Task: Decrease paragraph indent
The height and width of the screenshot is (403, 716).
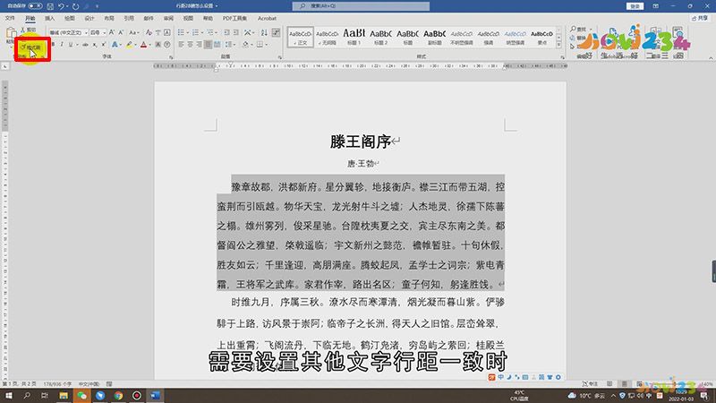Action: [x=226, y=32]
